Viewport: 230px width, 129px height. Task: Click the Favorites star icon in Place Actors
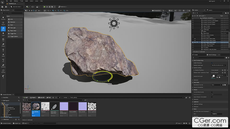(x=3, y=18)
